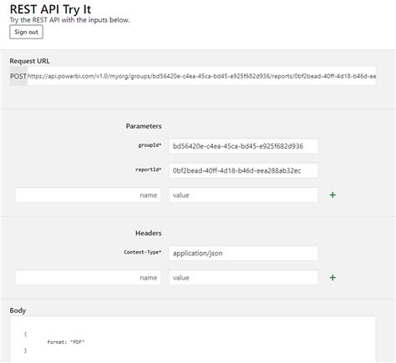The height and width of the screenshot is (363, 396).
Task: Click the header name input field
Action: 88,278
